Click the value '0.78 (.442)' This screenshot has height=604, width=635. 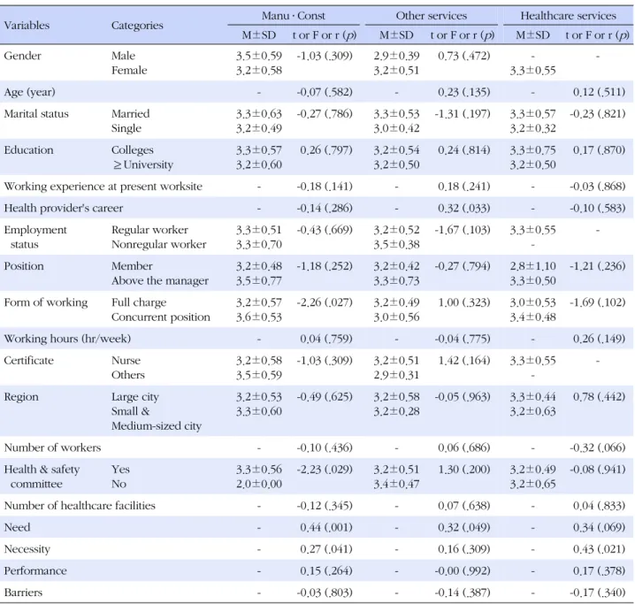click(x=599, y=397)
